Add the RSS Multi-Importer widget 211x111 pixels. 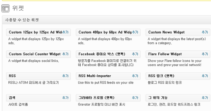point(135,76)
